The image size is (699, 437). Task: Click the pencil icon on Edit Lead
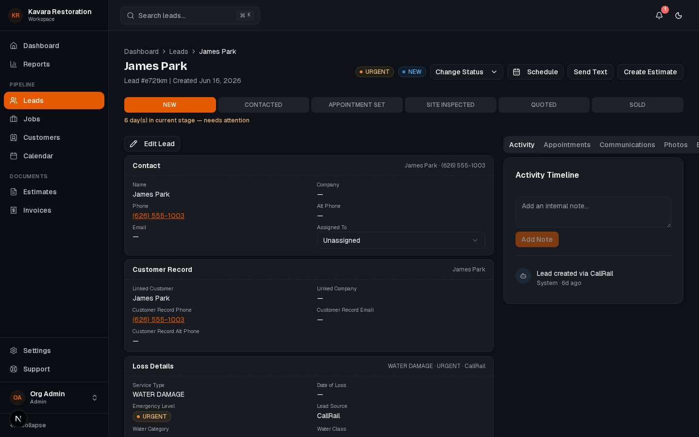tap(133, 144)
